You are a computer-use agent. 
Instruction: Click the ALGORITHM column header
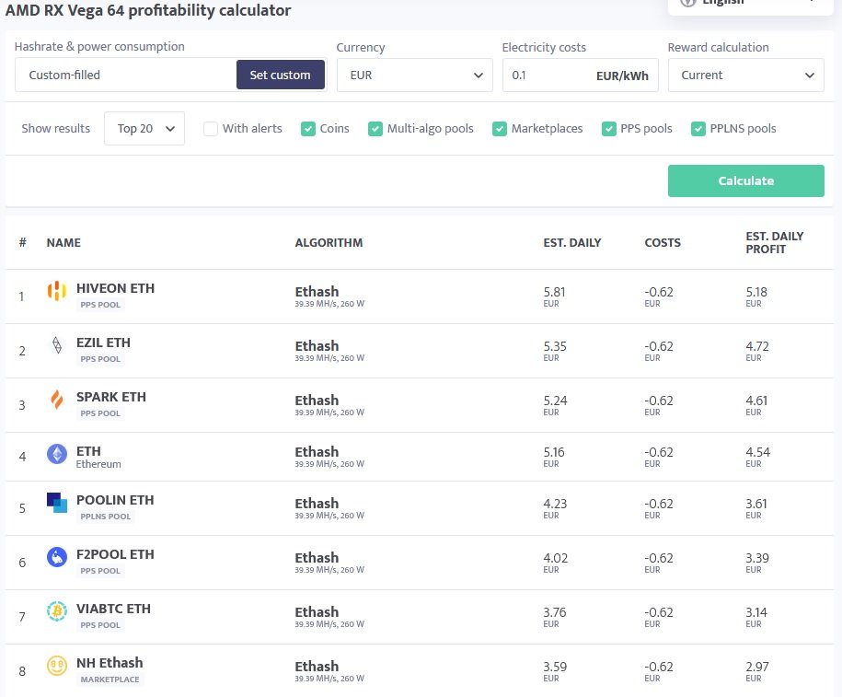[x=329, y=242]
